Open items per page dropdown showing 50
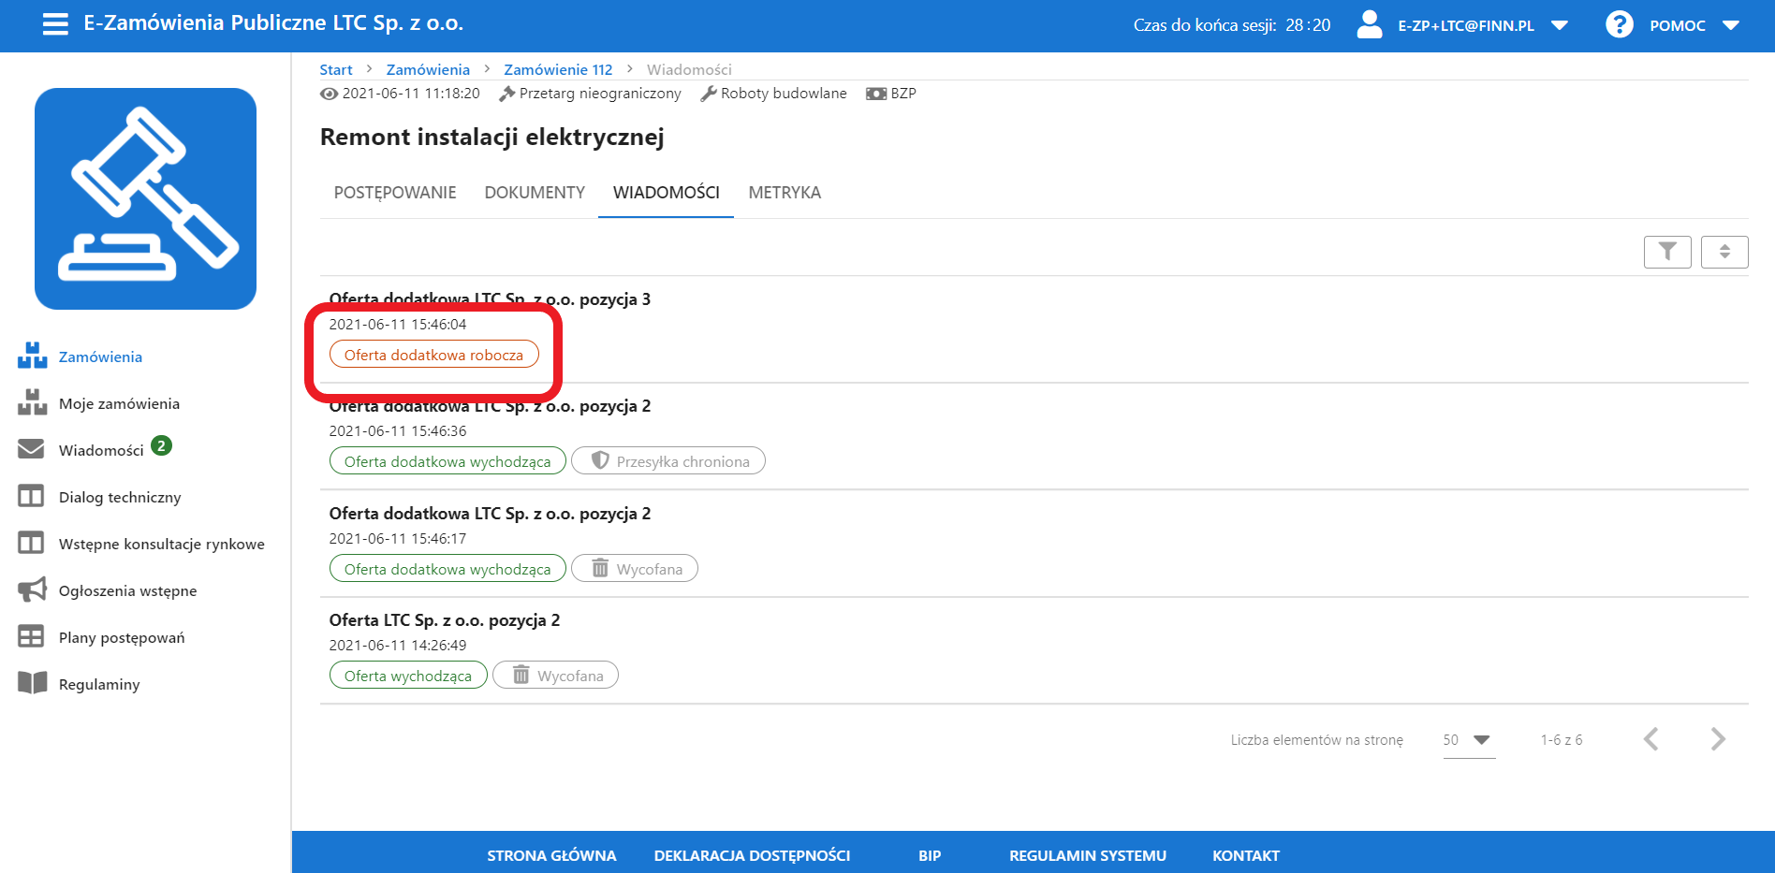Image resolution: width=1775 pixels, height=873 pixels. (x=1469, y=740)
